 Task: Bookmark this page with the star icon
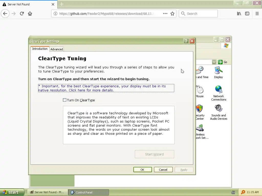coord(172,14)
